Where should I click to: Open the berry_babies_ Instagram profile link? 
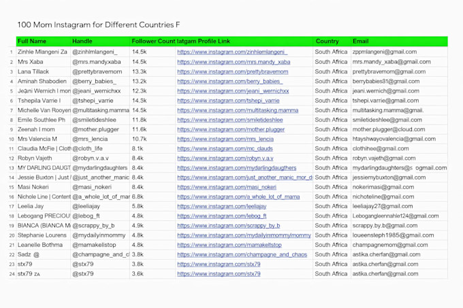[230, 82]
